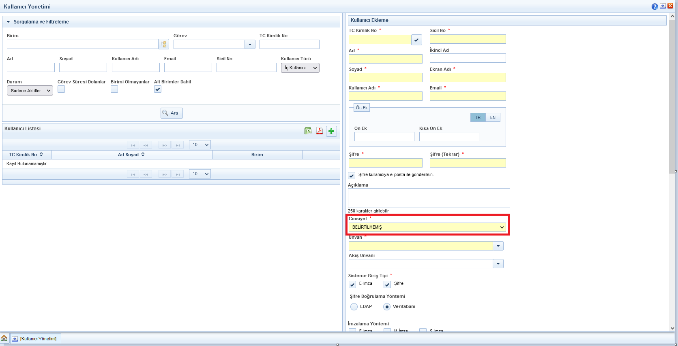
Task: Click the Excel export icon
Action: click(x=308, y=131)
